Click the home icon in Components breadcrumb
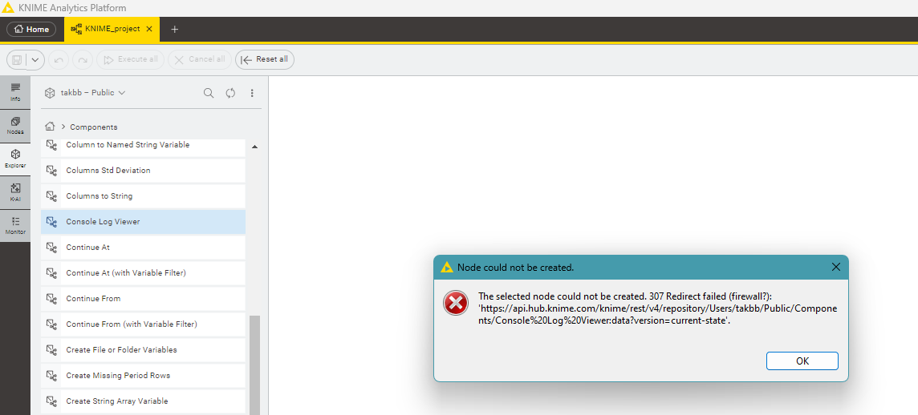The height and width of the screenshot is (415, 918). tap(50, 127)
